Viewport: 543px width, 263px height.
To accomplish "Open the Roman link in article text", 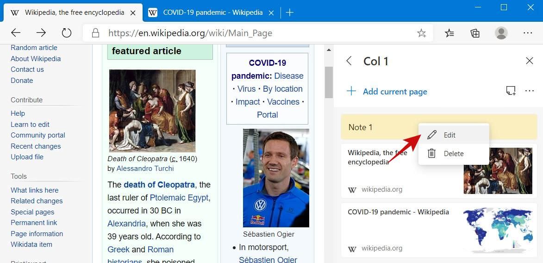I will pyautogui.click(x=161, y=250).
